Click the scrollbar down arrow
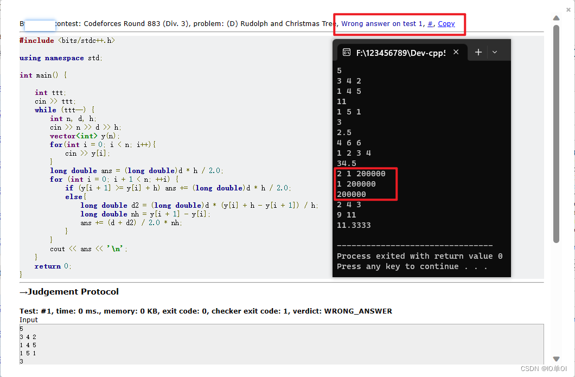Screen dimensions: 575x377 point(556,359)
